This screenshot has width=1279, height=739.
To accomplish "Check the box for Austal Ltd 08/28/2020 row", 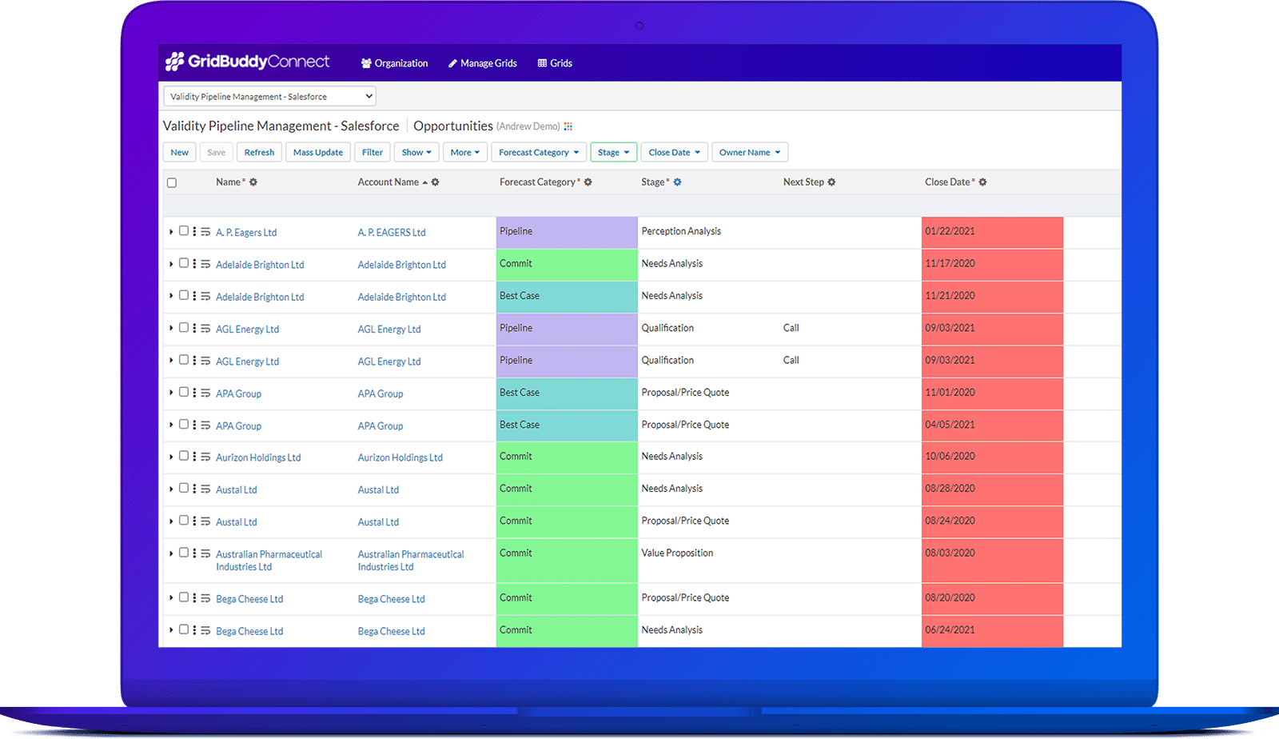I will (x=184, y=488).
